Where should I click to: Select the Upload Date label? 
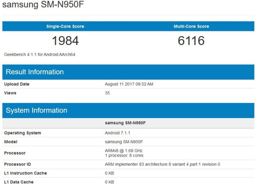[17, 84]
